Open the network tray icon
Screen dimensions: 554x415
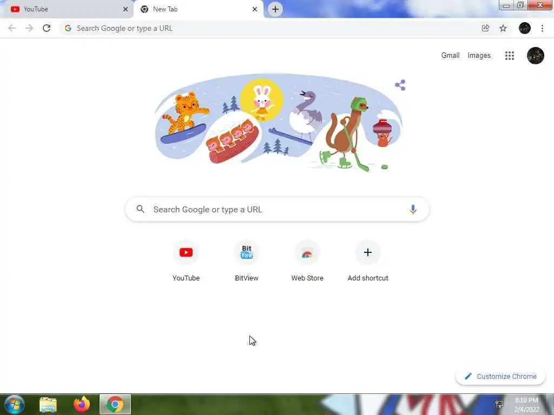499,404
